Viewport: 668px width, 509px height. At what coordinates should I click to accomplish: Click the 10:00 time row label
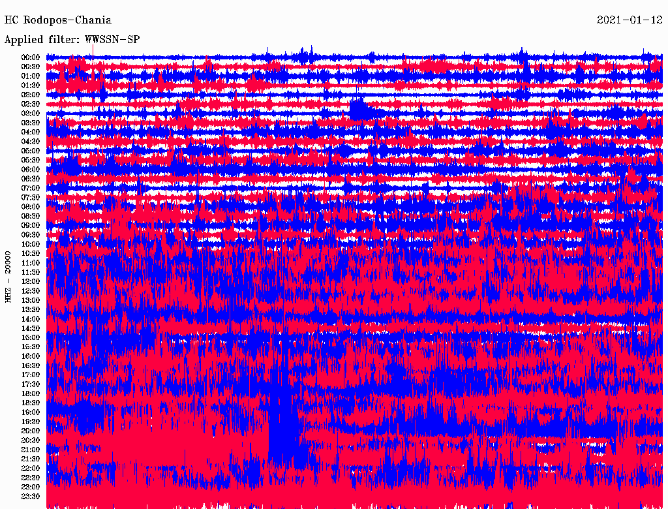point(31,244)
